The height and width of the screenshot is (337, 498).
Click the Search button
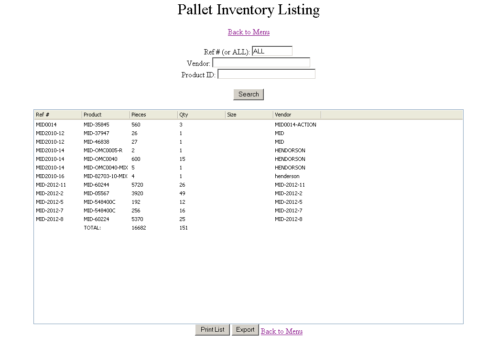pyautogui.click(x=249, y=94)
